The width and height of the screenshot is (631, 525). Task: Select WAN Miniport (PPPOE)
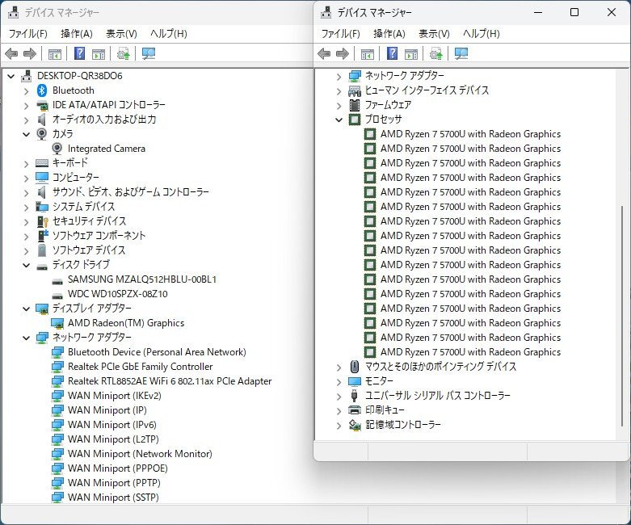(117, 468)
